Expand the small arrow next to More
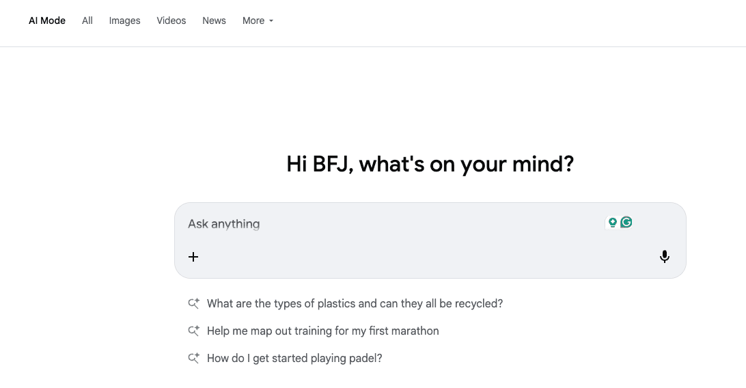Image resolution: width=746 pixels, height=388 pixels. point(271,21)
